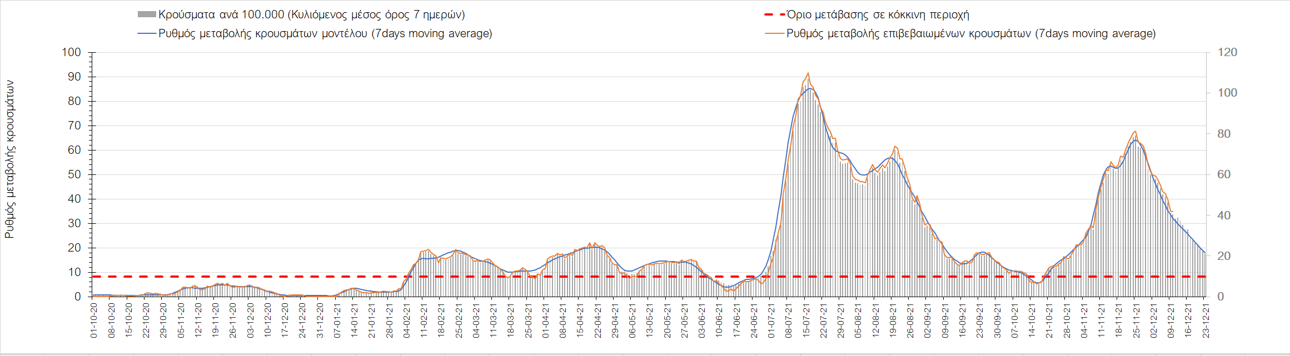Image resolution: width=1290 pixels, height=356 pixels.
Task: Click the 60 tick on right axis
Action: [1224, 174]
